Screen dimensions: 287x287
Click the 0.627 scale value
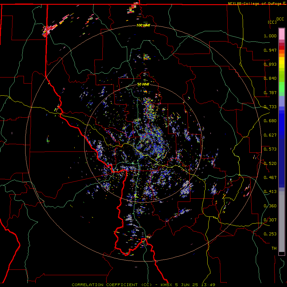point(270,135)
